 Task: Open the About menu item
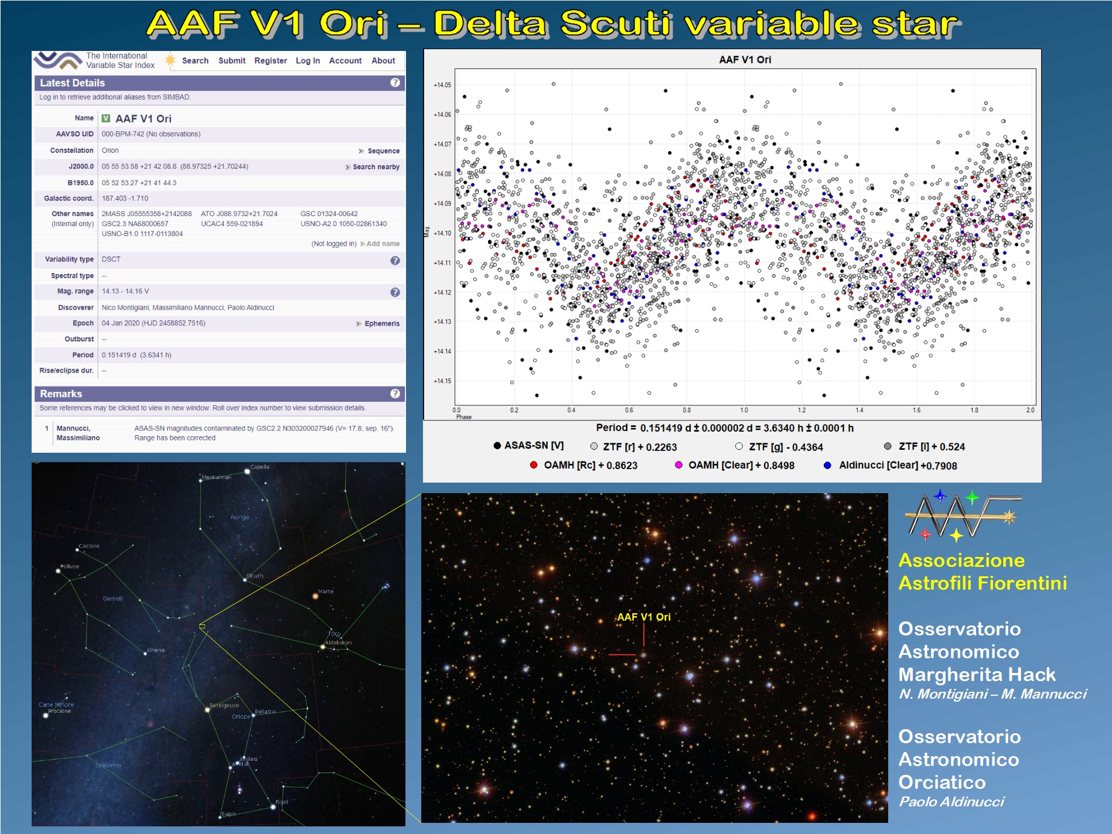click(x=383, y=60)
